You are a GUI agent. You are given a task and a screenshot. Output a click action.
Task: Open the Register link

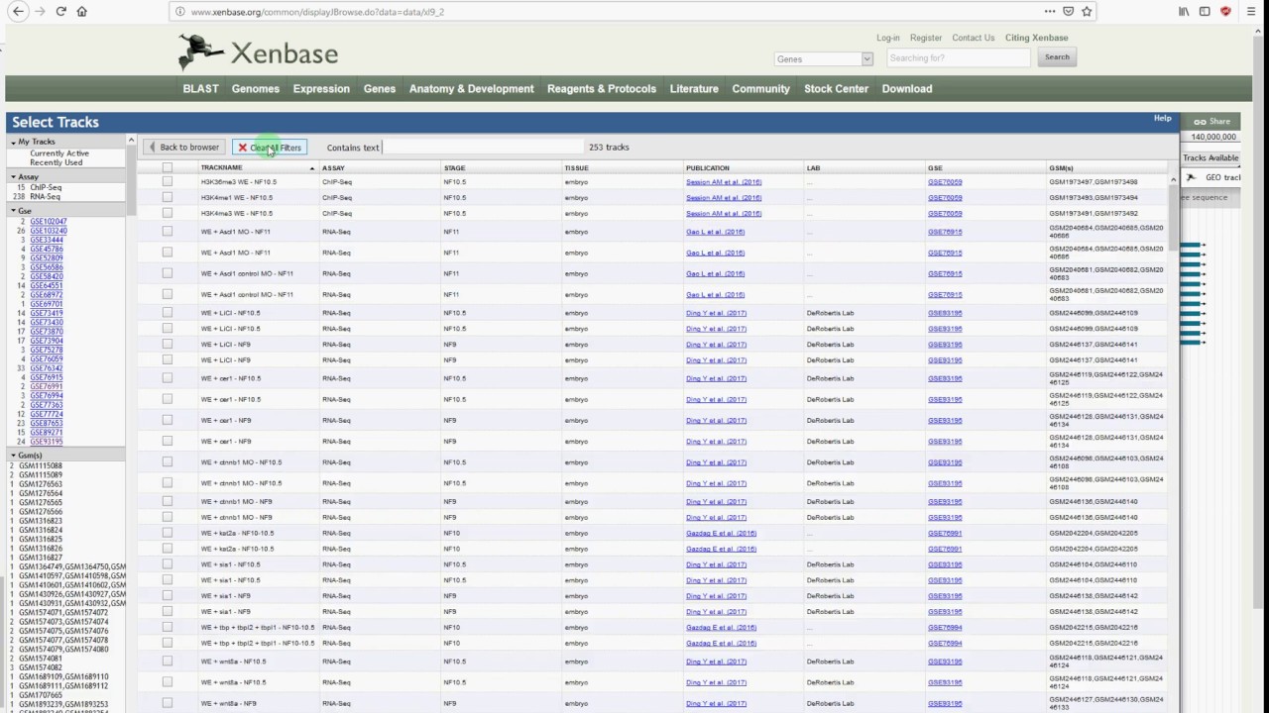pyautogui.click(x=926, y=38)
